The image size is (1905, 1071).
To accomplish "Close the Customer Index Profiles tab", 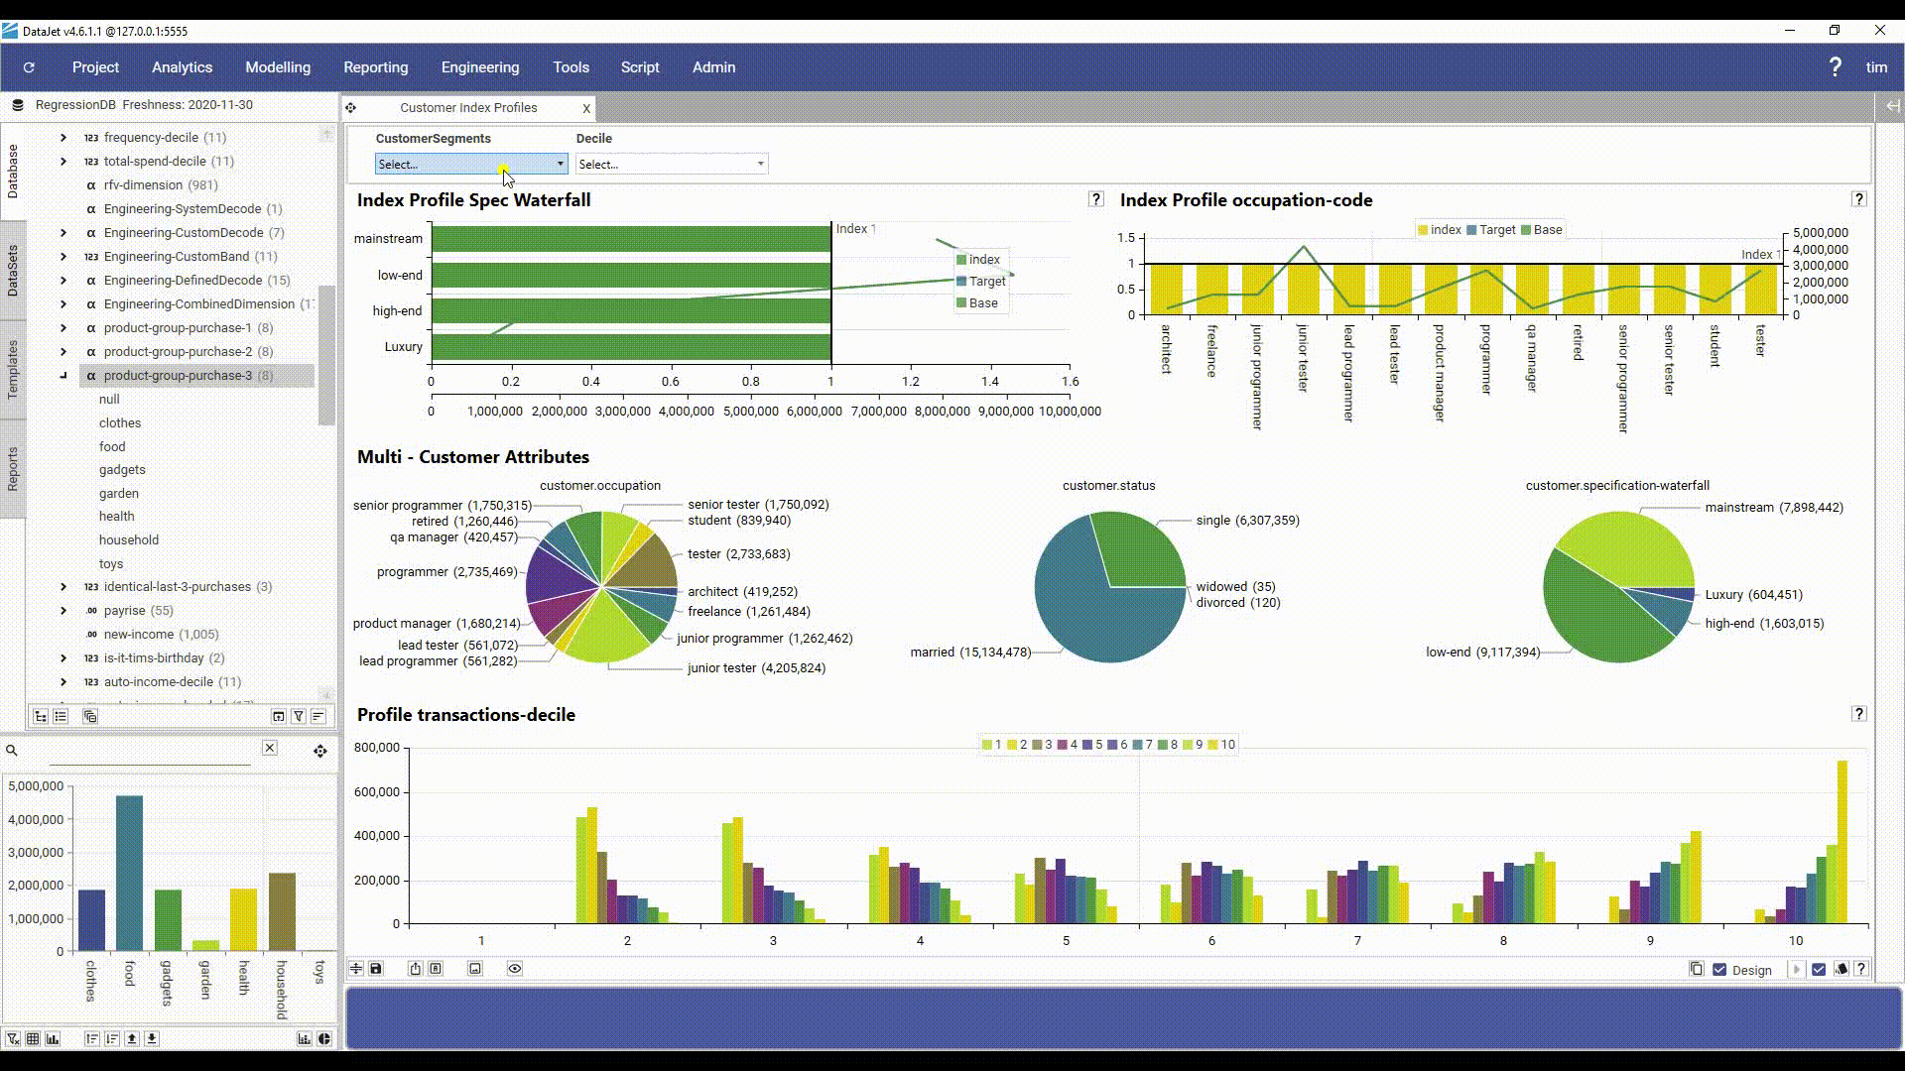I will [586, 108].
